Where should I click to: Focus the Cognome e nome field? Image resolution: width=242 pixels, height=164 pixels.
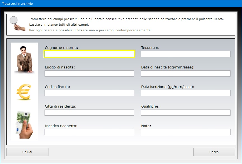pyautogui.click(x=89, y=54)
